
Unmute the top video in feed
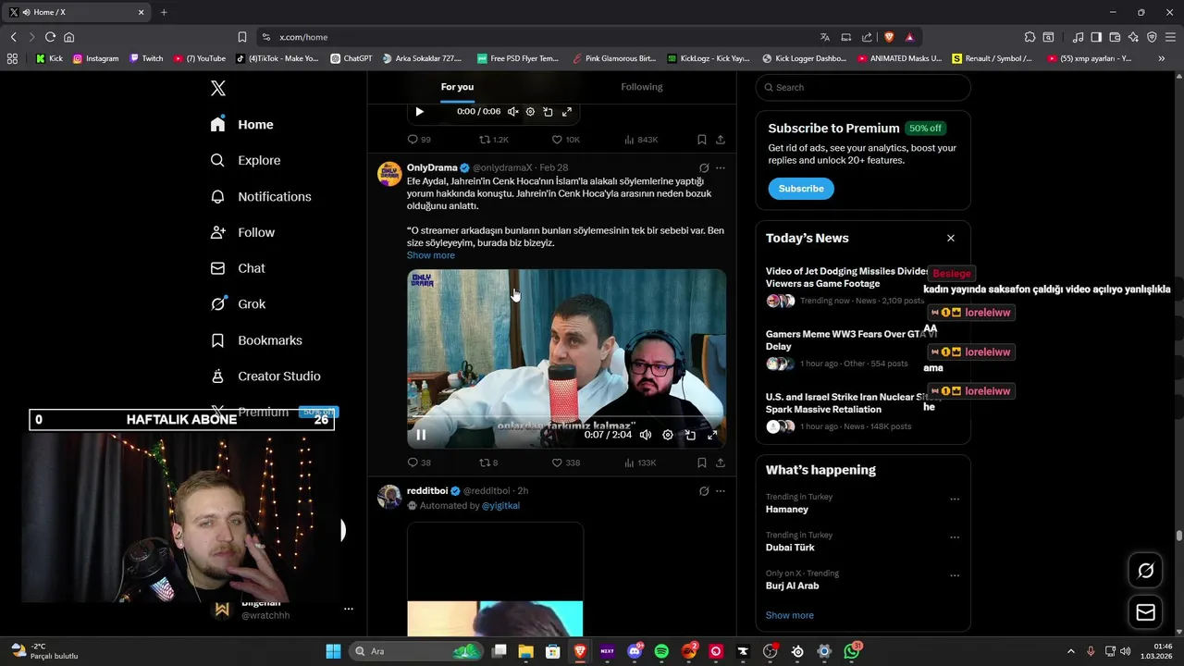(512, 112)
